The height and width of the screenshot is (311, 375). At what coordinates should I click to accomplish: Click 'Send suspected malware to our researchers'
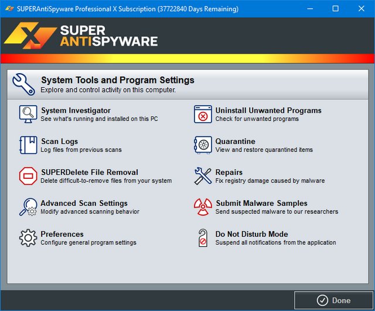(277, 212)
